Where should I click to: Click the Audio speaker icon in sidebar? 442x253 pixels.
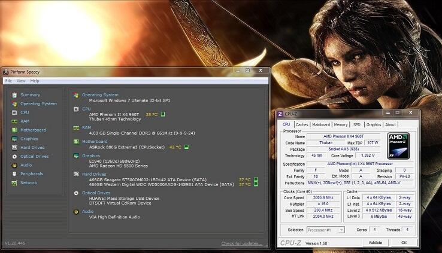(x=14, y=166)
